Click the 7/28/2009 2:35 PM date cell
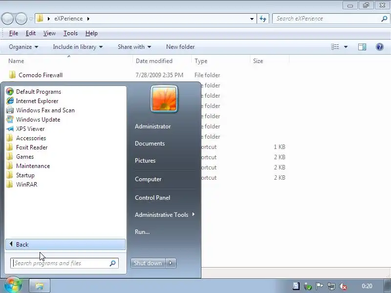This screenshot has height=293, width=391. click(159, 75)
